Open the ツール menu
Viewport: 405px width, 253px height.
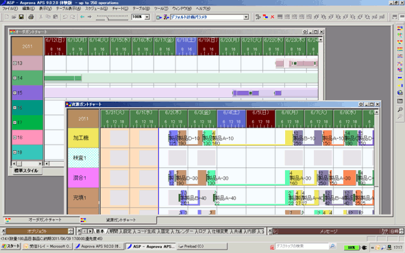tap(161, 8)
